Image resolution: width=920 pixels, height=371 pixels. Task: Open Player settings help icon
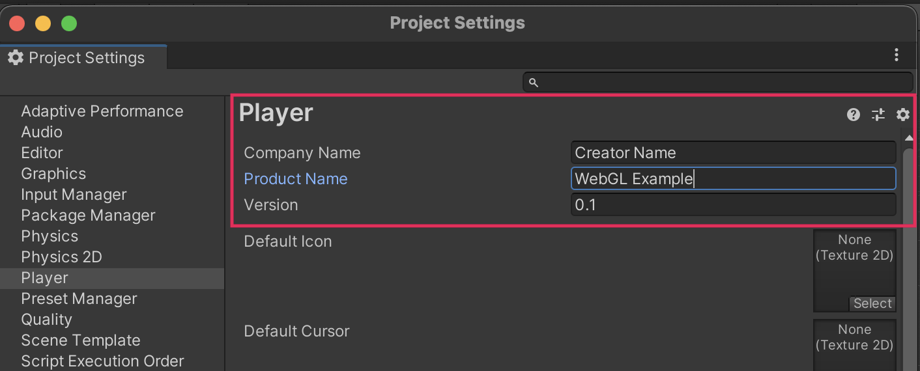853,115
